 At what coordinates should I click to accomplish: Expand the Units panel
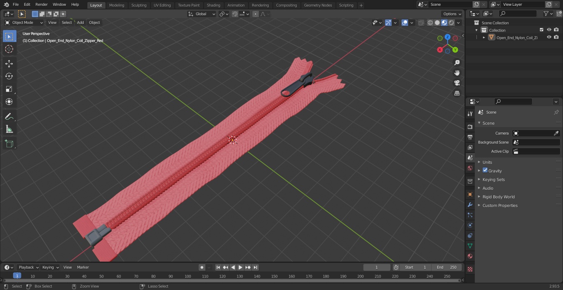coord(487,162)
